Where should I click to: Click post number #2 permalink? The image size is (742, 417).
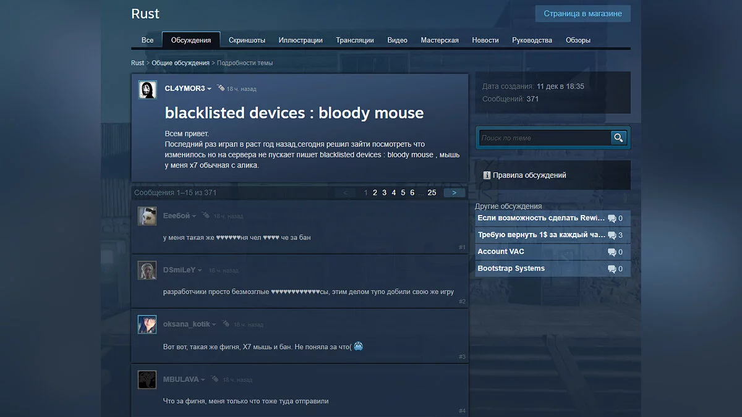coord(462,301)
